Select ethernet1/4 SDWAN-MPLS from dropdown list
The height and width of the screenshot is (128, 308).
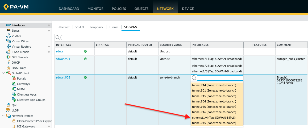tap(214, 118)
